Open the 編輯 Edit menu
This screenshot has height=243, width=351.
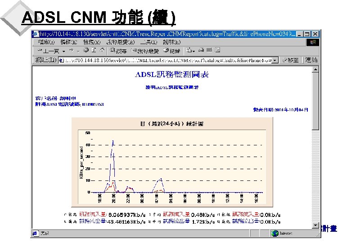[x=69, y=42]
